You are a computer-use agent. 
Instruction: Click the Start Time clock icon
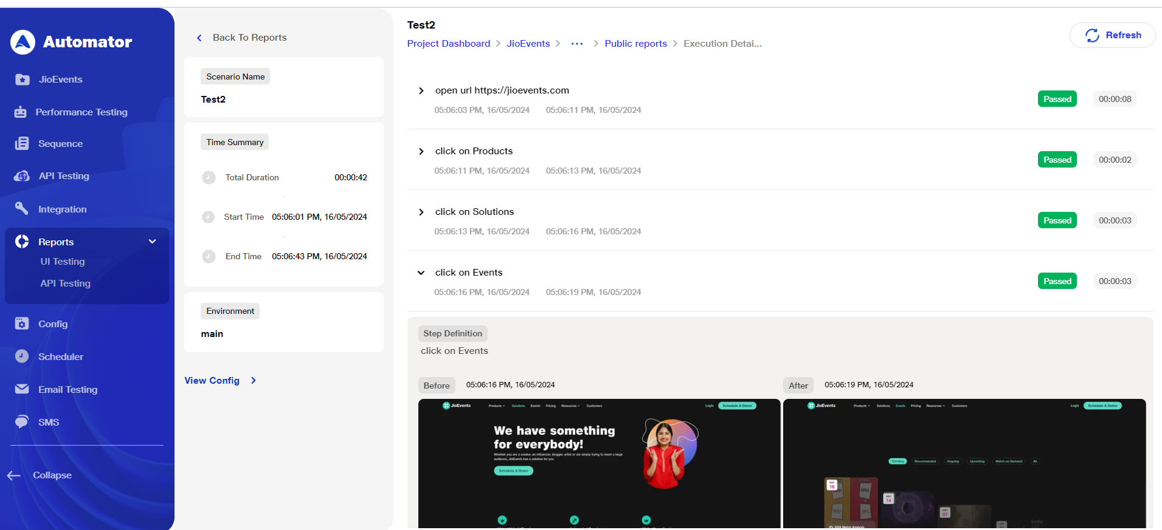pyautogui.click(x=208, y=217)
